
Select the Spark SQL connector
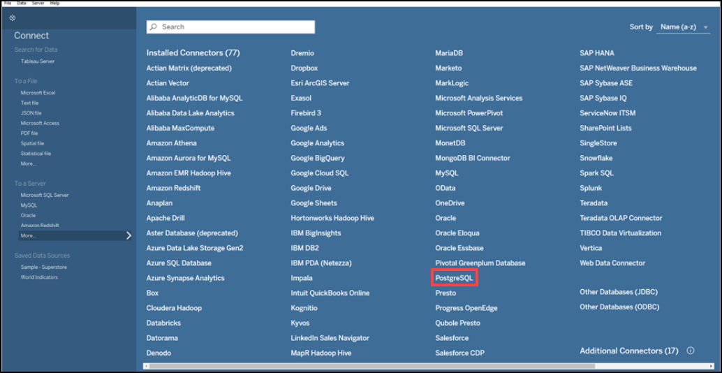pyautogui.click(x=597, y=173)
